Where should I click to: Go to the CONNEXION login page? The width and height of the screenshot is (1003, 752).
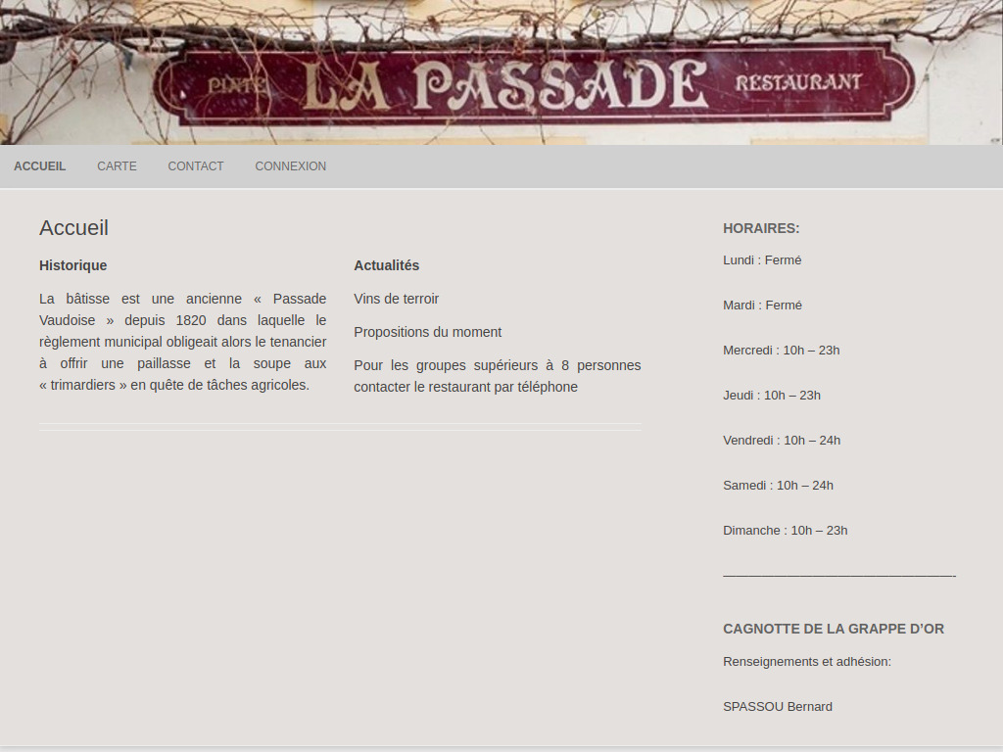point(290,166)
